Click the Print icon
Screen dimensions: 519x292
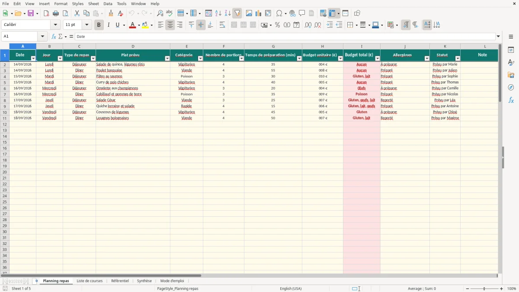56,13
